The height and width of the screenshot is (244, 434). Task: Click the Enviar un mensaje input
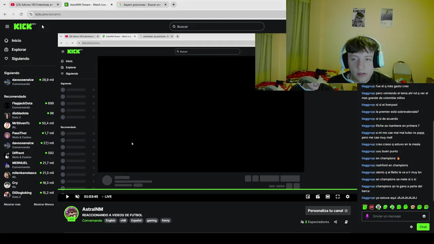pyautogui.click(x=396, y=216)
